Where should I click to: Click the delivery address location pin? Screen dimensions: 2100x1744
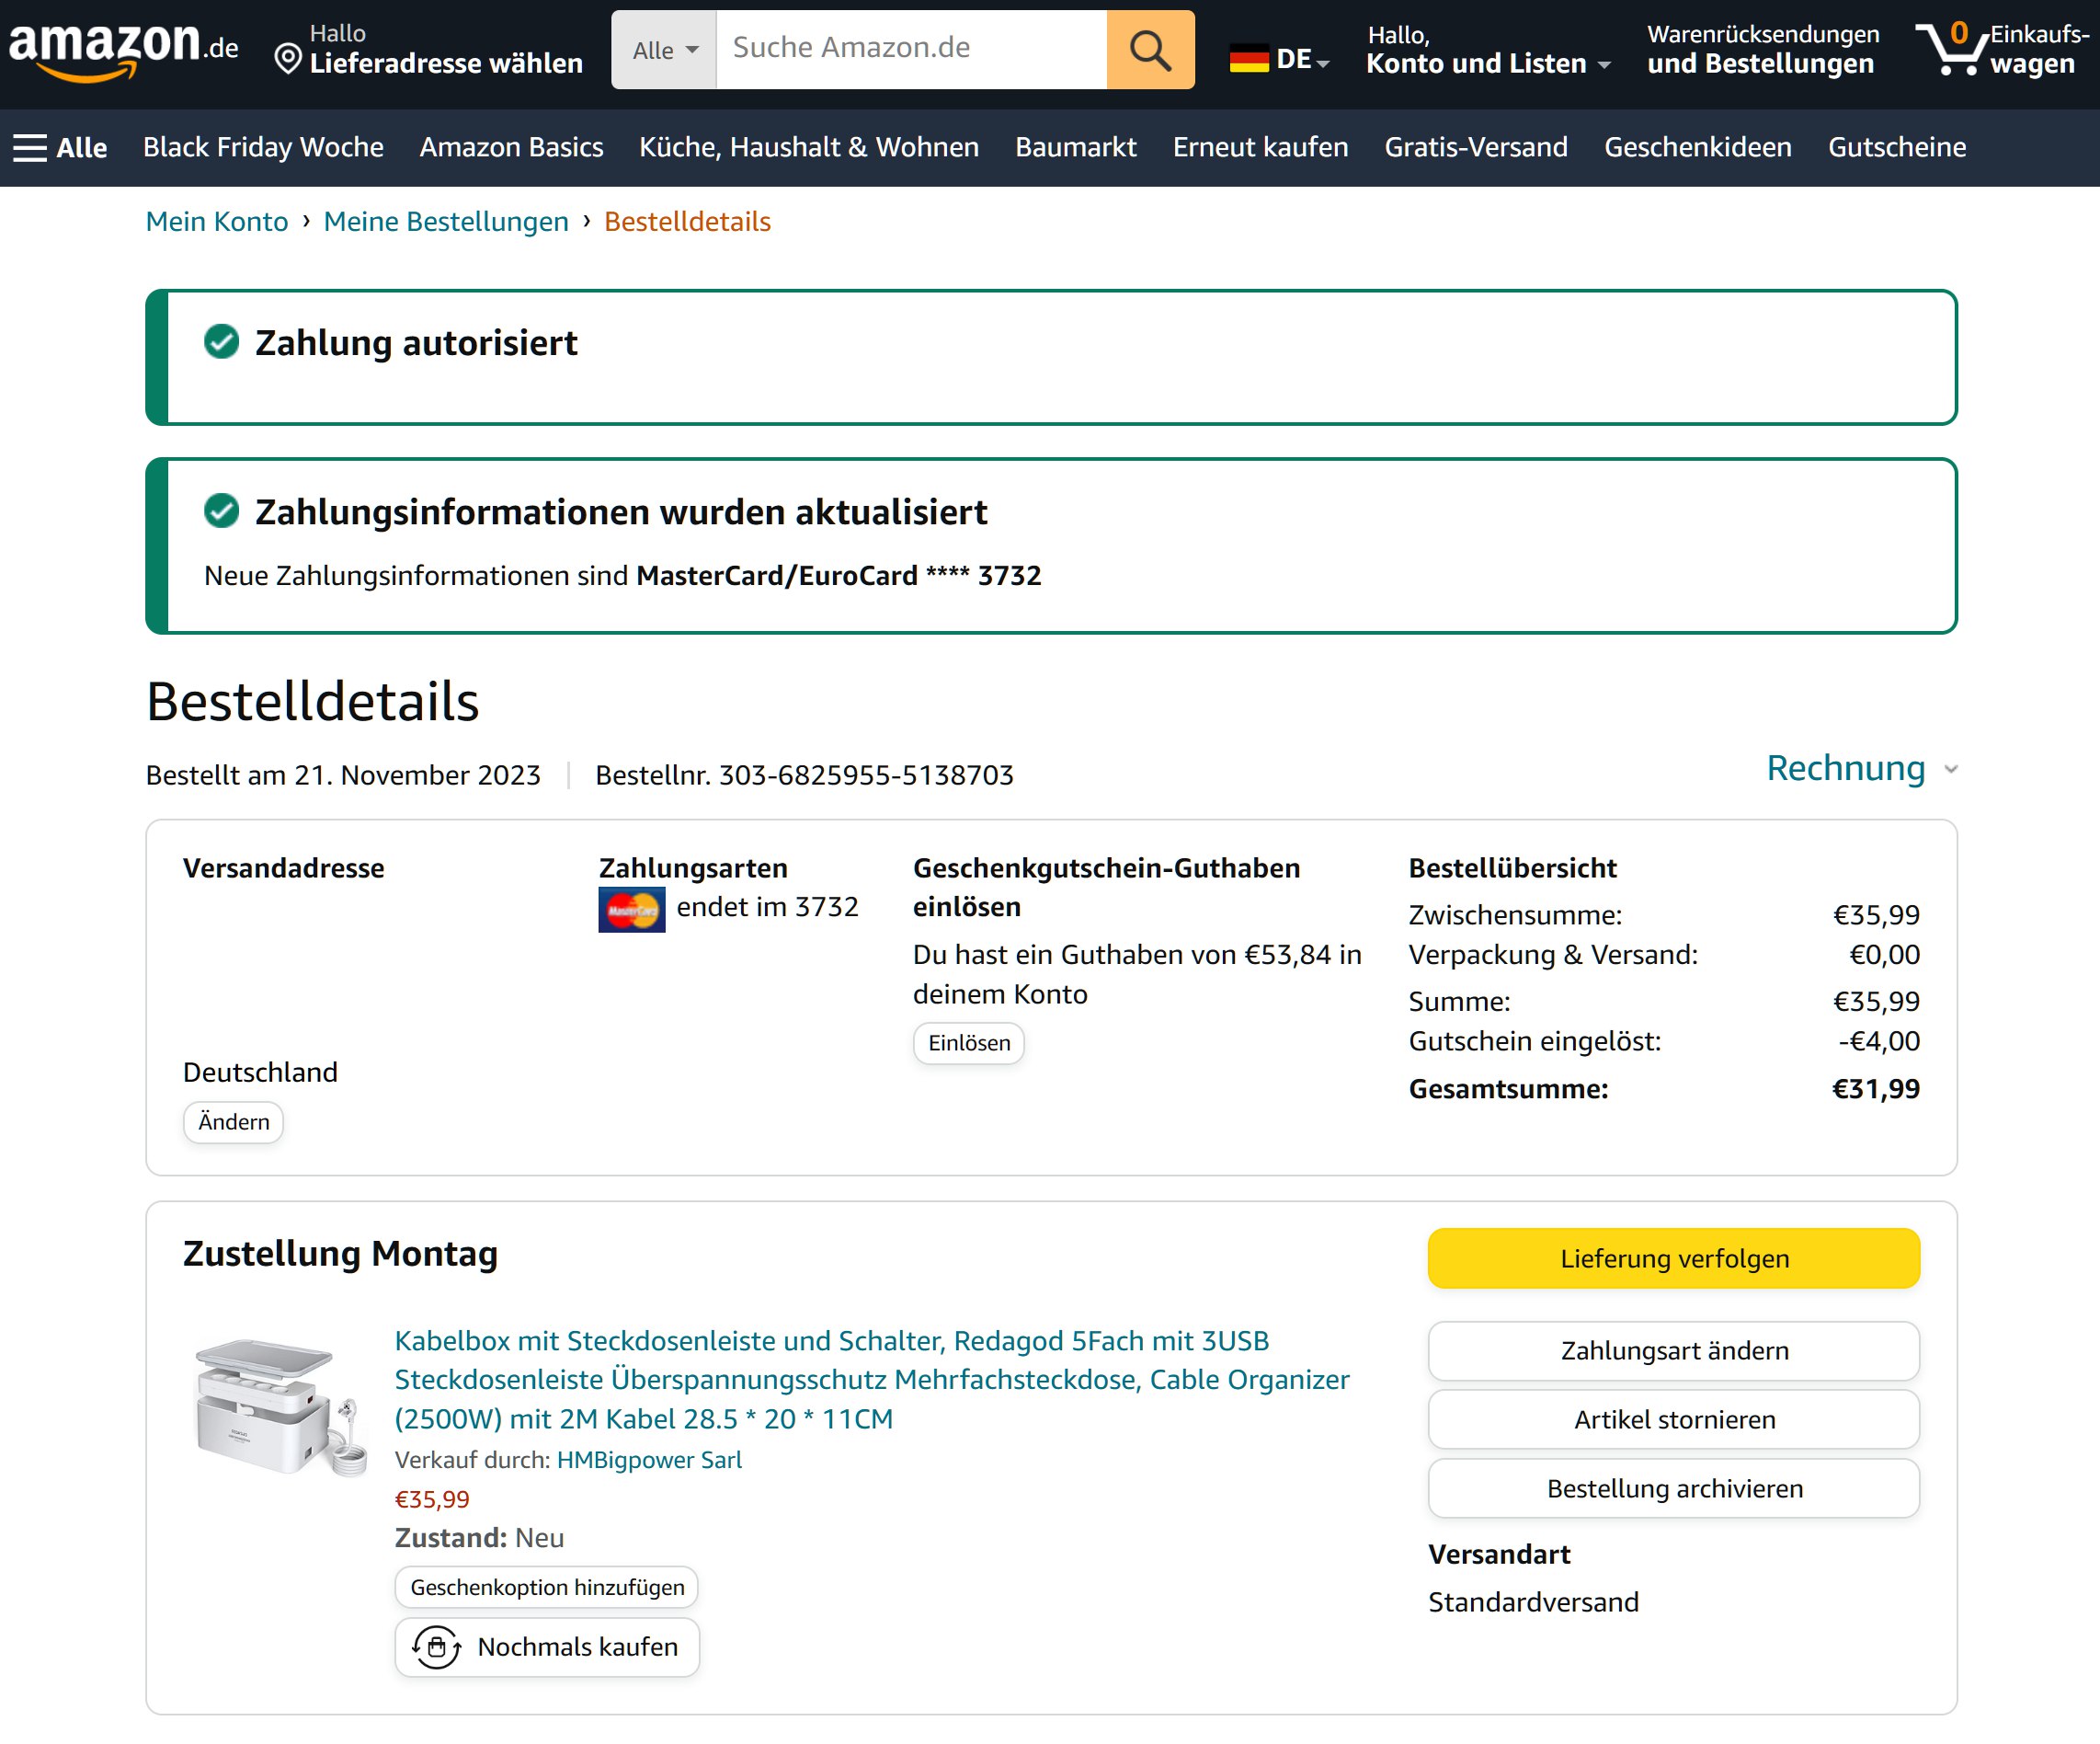coord(288,60)
